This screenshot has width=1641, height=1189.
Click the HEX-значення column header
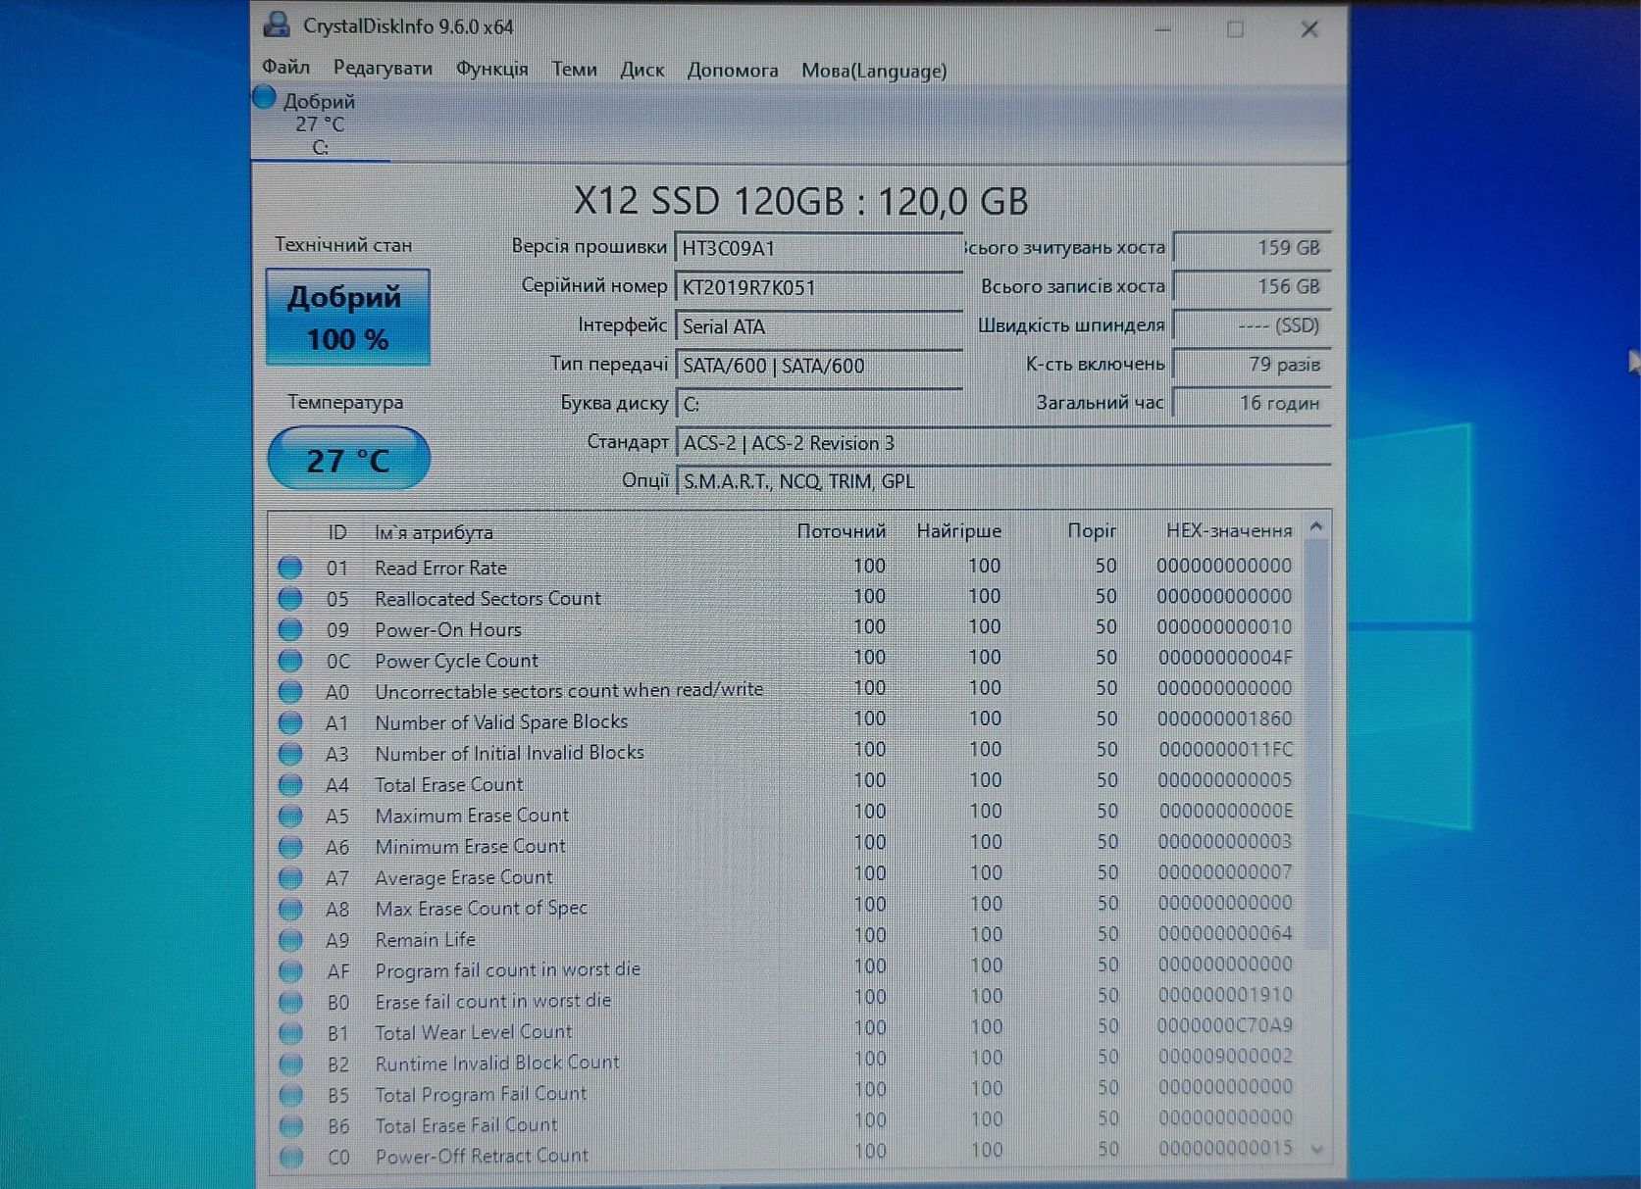coord(1229,530)
